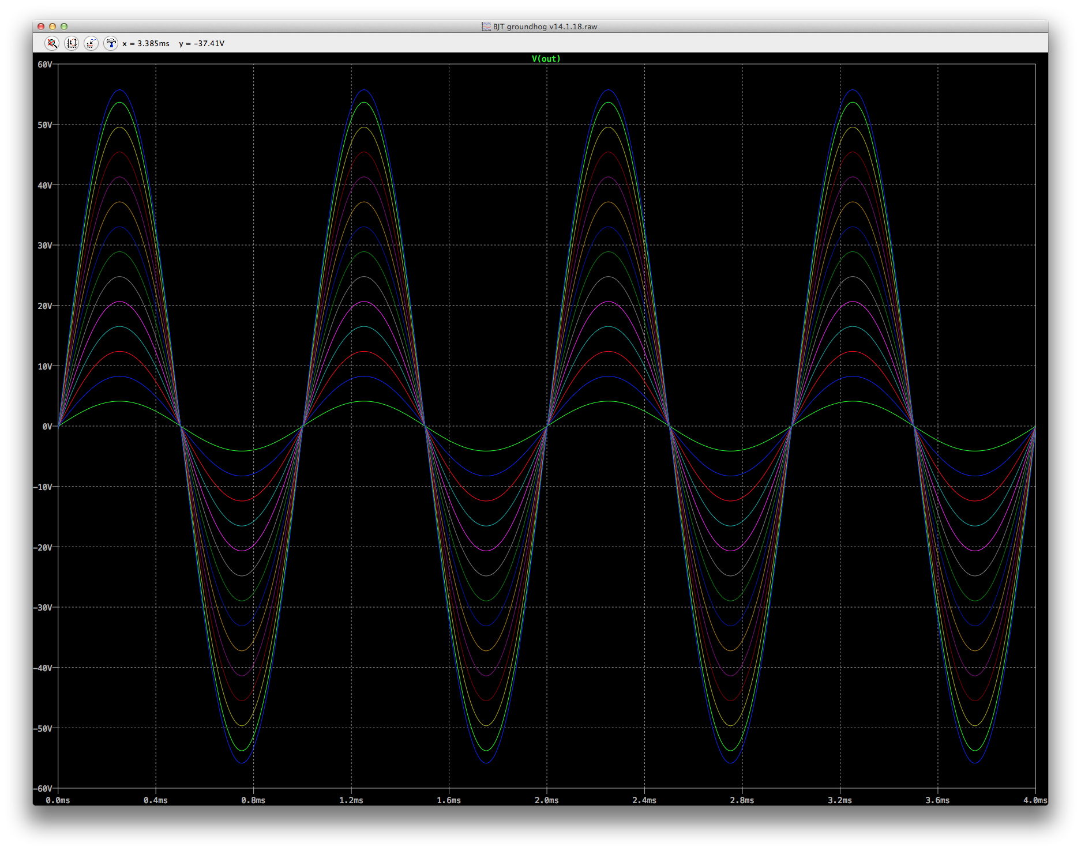Select the V(out) trace label
The width and height of the screenshot is (1081, 851).
[546, 59]
